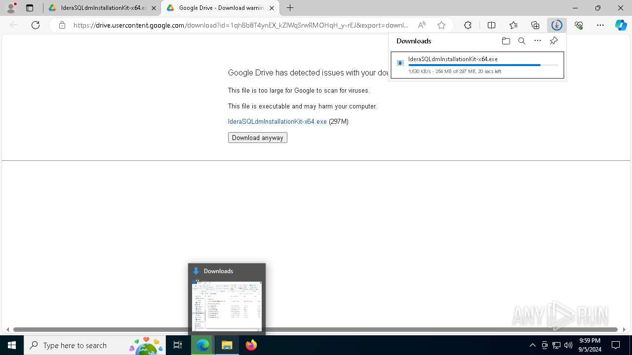Click the Download anyway button
Viewport: 632px width, 355px height.
click(258, 138)
